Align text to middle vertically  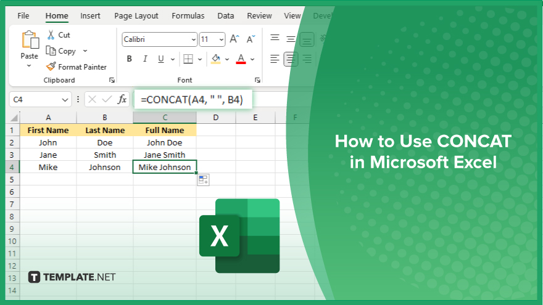point(291,39)
